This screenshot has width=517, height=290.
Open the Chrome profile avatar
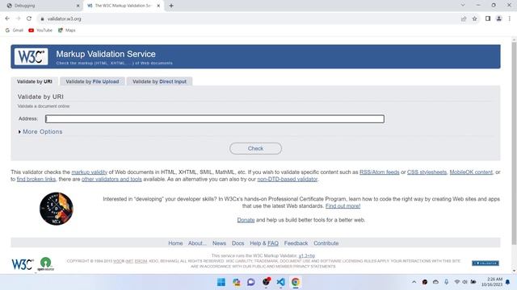click(x=499, y=19)
